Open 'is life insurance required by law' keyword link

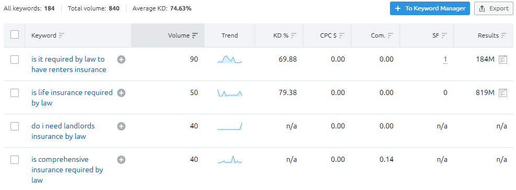(x=72, y=98)
